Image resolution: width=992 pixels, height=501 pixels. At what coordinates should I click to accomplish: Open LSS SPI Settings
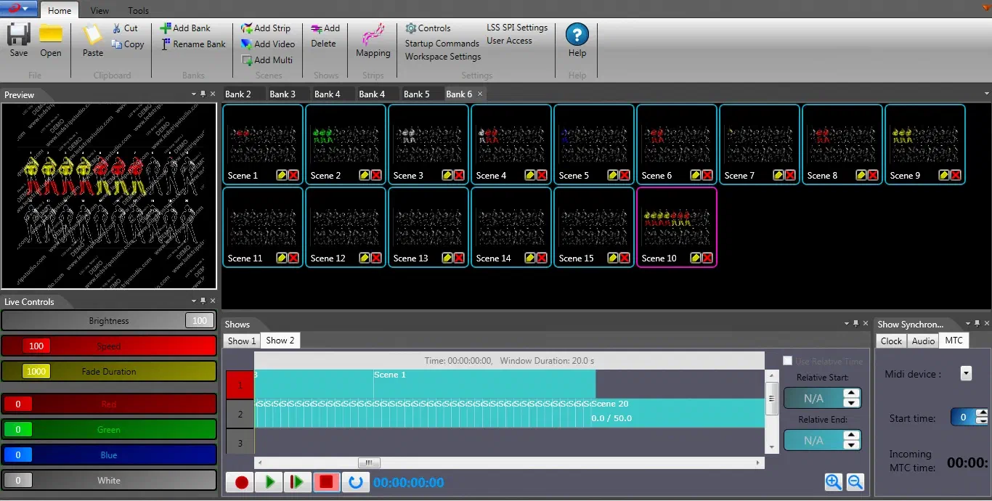517,28
